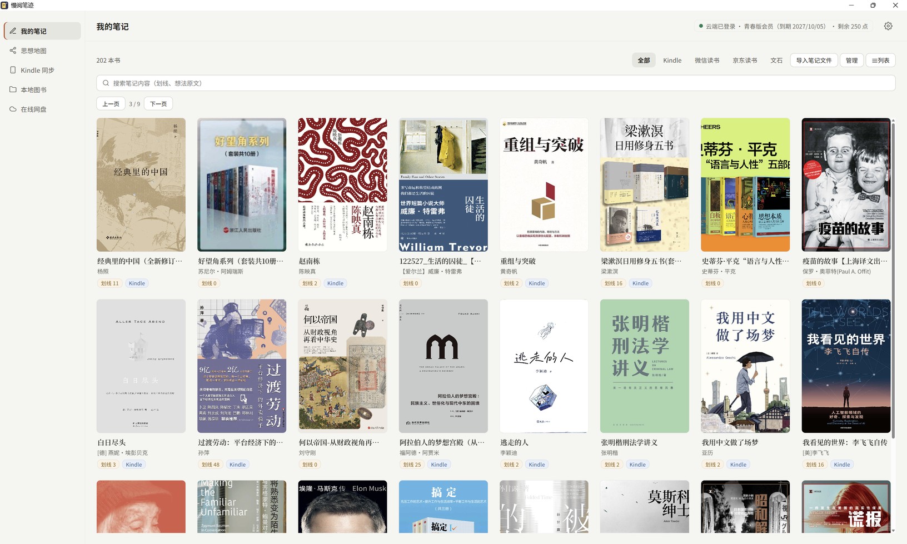Open the settings gear icon

pos(888,26)
